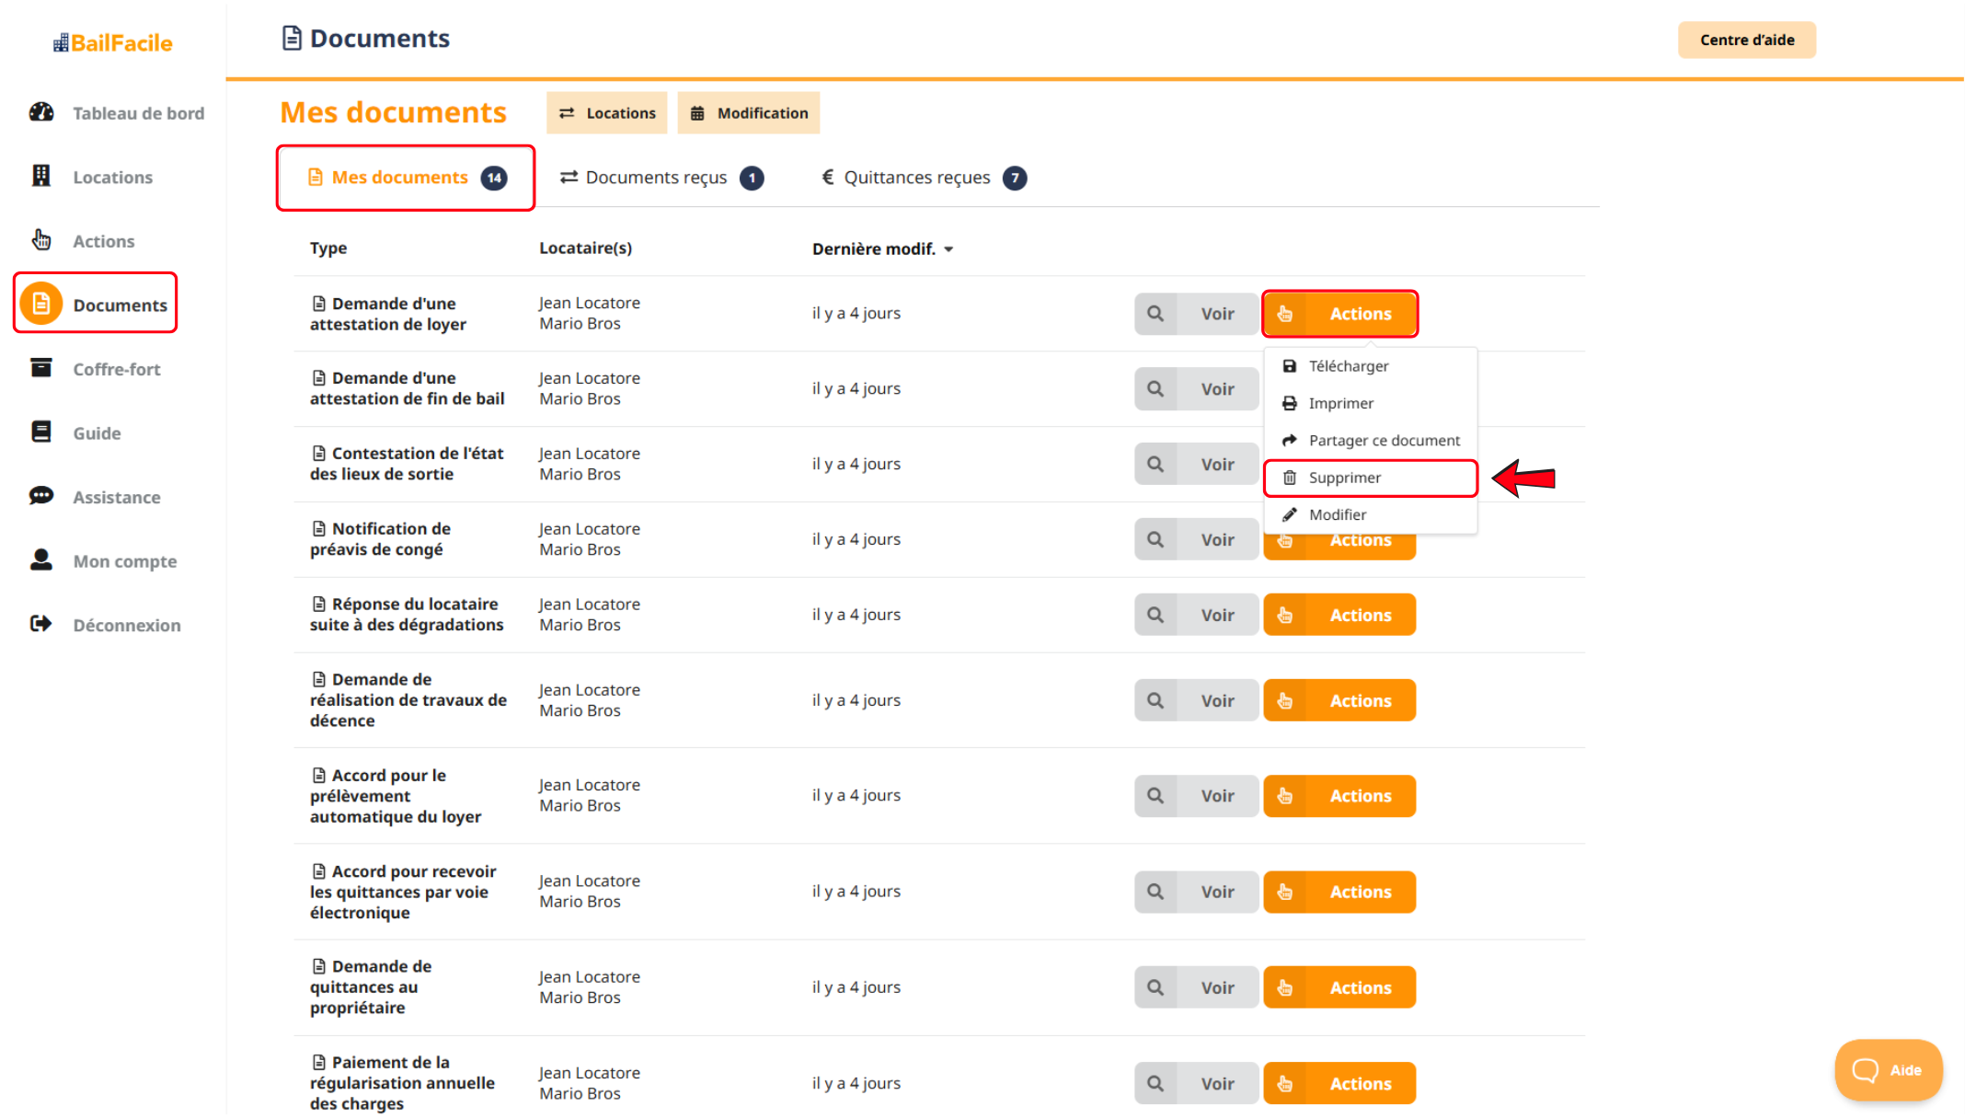Select the Coffre-fort archive icon
This screenshot has height=1118, width=1965.
tap(41, 368)
